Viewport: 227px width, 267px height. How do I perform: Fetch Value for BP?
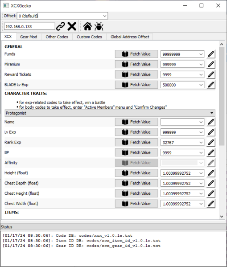tap(136, 152)
